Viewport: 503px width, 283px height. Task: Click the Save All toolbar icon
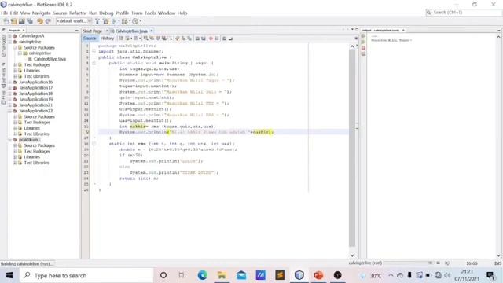[30, 21]
